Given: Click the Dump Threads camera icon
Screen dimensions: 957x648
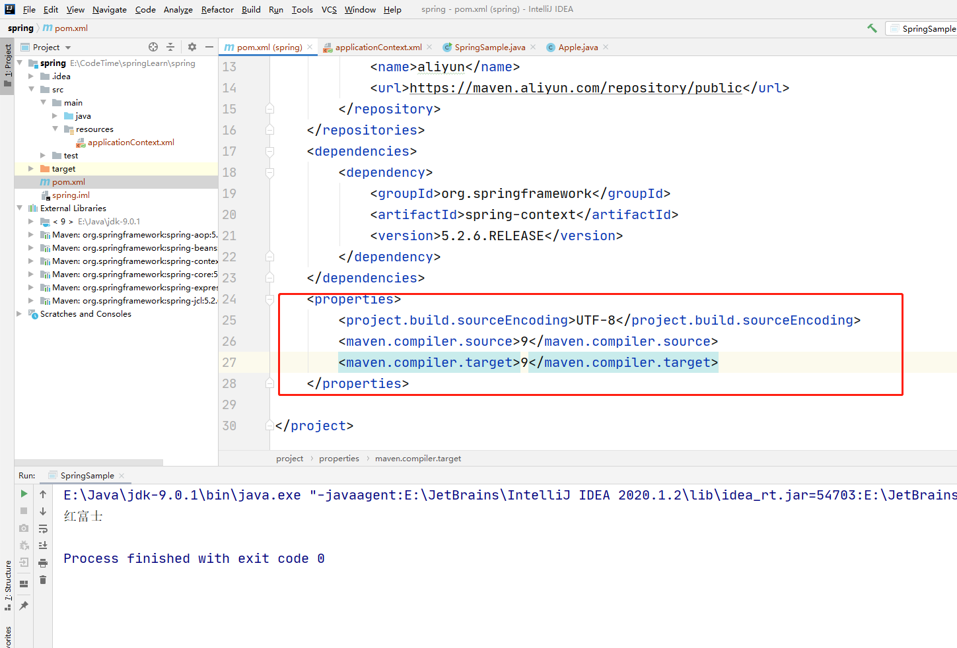Looking at the screenshot, I should coord(24,528).
